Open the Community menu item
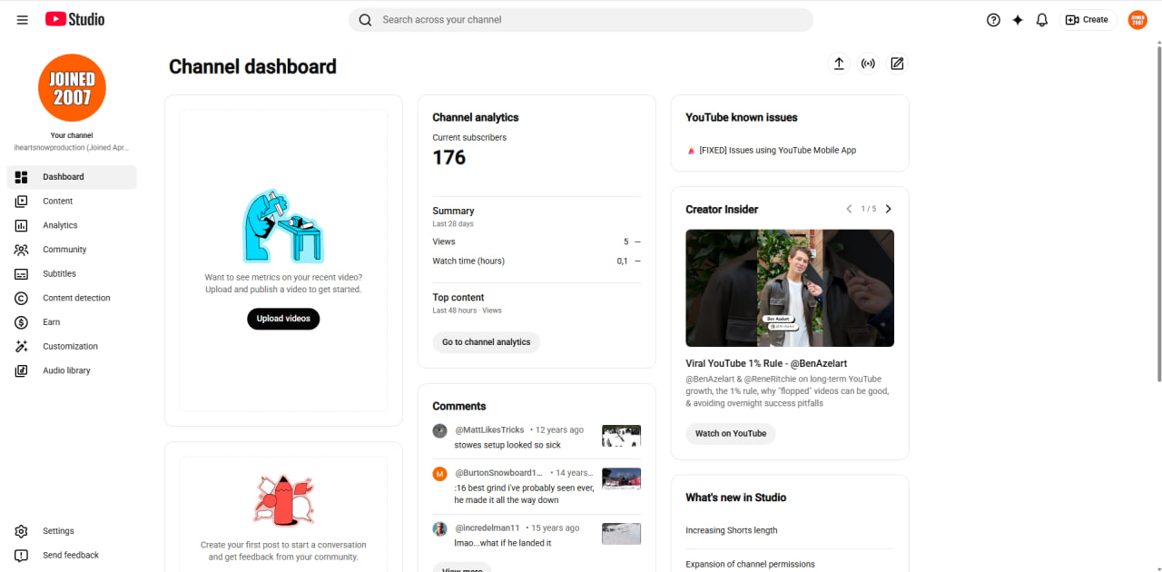 72,250
